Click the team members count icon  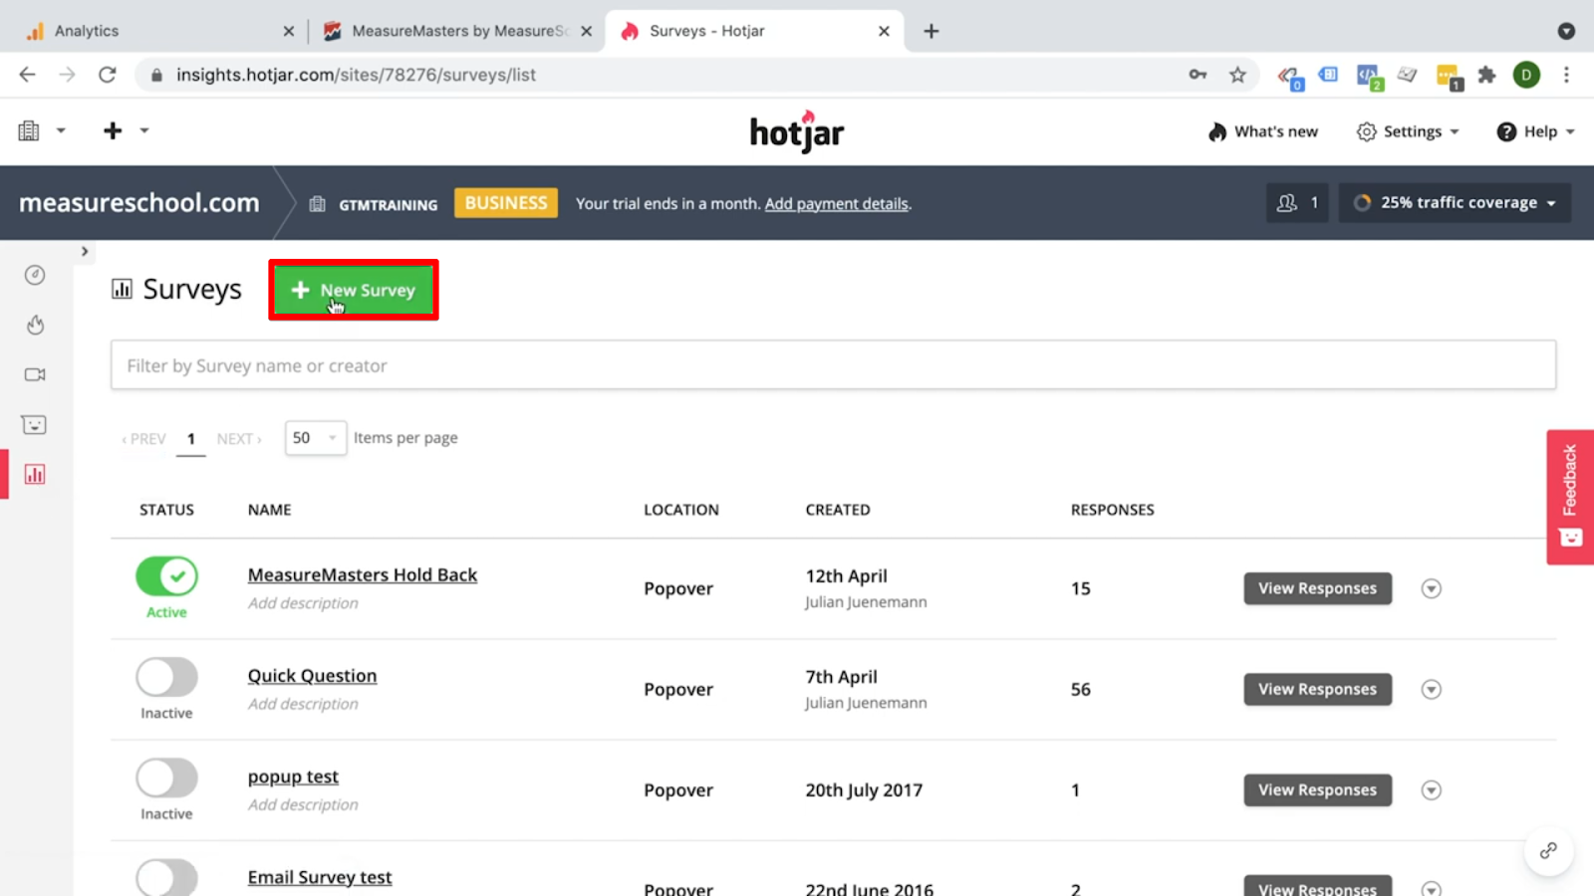(x=1297, y=202)
